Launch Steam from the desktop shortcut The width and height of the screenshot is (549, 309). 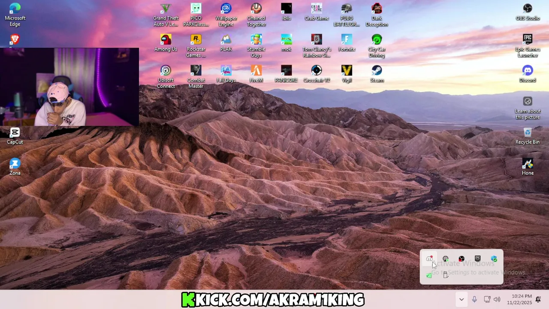coord(377,73)
